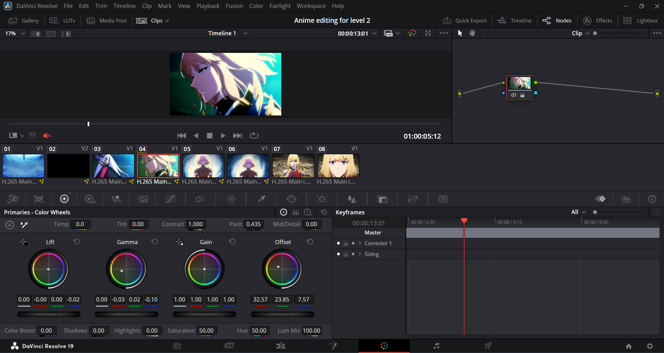
Task: Open the Effects panel
Action: click(598, 21)
